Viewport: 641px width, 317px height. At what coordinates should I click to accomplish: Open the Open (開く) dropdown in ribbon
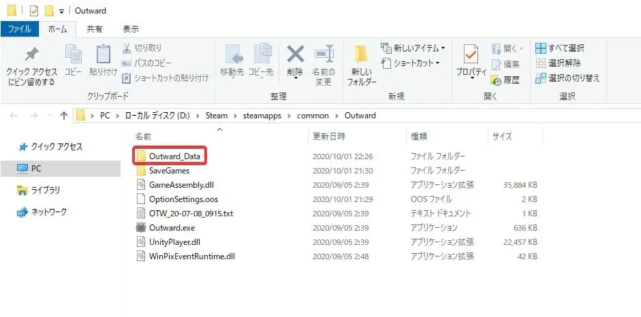(507, 48)
